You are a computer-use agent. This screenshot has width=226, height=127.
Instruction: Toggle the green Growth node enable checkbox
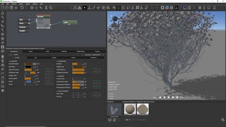(x=11, y=55)
